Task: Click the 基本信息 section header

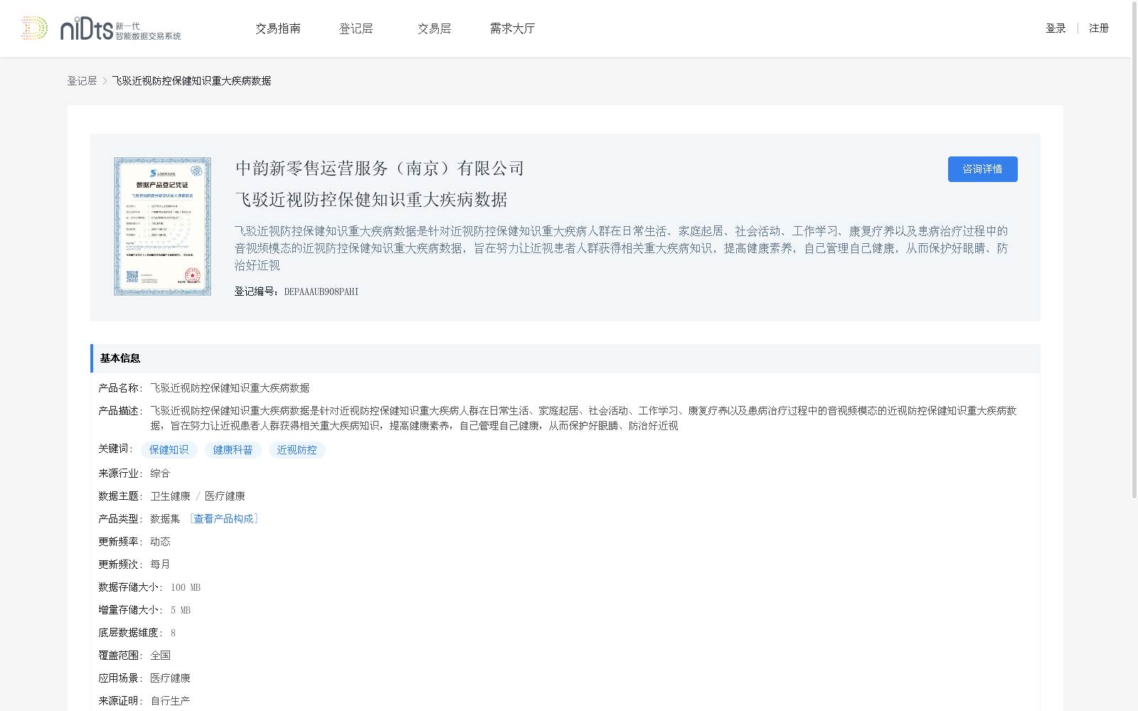Action: pos(565,358)
